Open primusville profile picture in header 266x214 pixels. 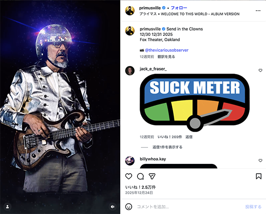pyautogui.click(x=129, y=11)
